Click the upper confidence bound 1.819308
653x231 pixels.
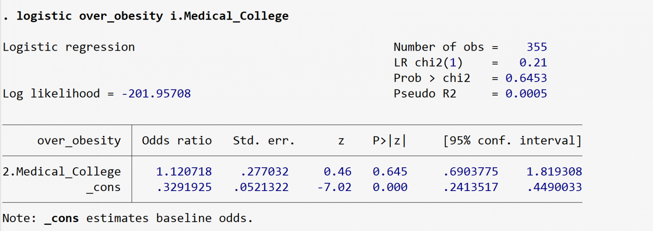pyautogui.click(x=554, y=171)
